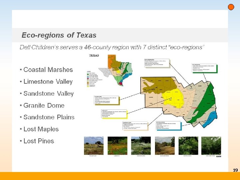Screen dimensions: 240x180
Task: Click the small Texas state overview map
Action: click(116, 70)
